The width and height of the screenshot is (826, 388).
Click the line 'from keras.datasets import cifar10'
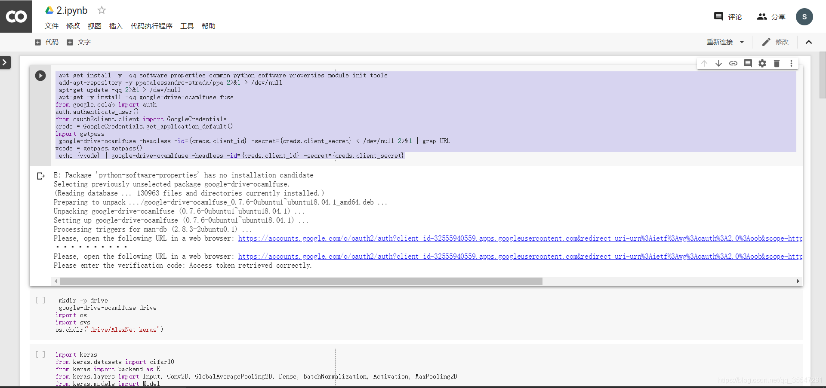115,362
